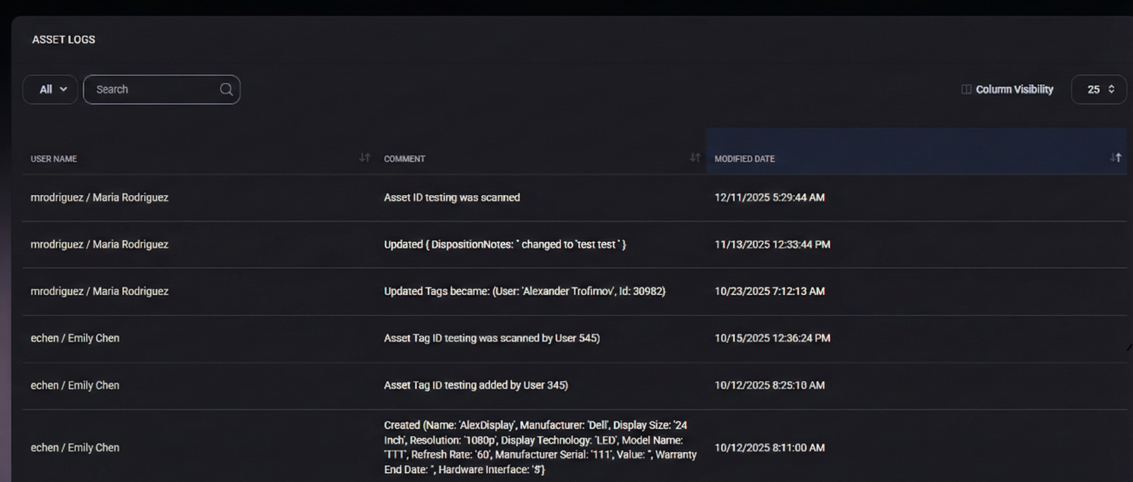The width and height of the screenshot is (1133, 482).
Task: Click the Column Visibility label
Action: pyautogui.click(x=1015, y=89)
